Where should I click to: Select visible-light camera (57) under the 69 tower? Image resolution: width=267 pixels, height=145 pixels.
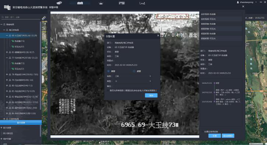pyautogui.click(x=18, y=47)
